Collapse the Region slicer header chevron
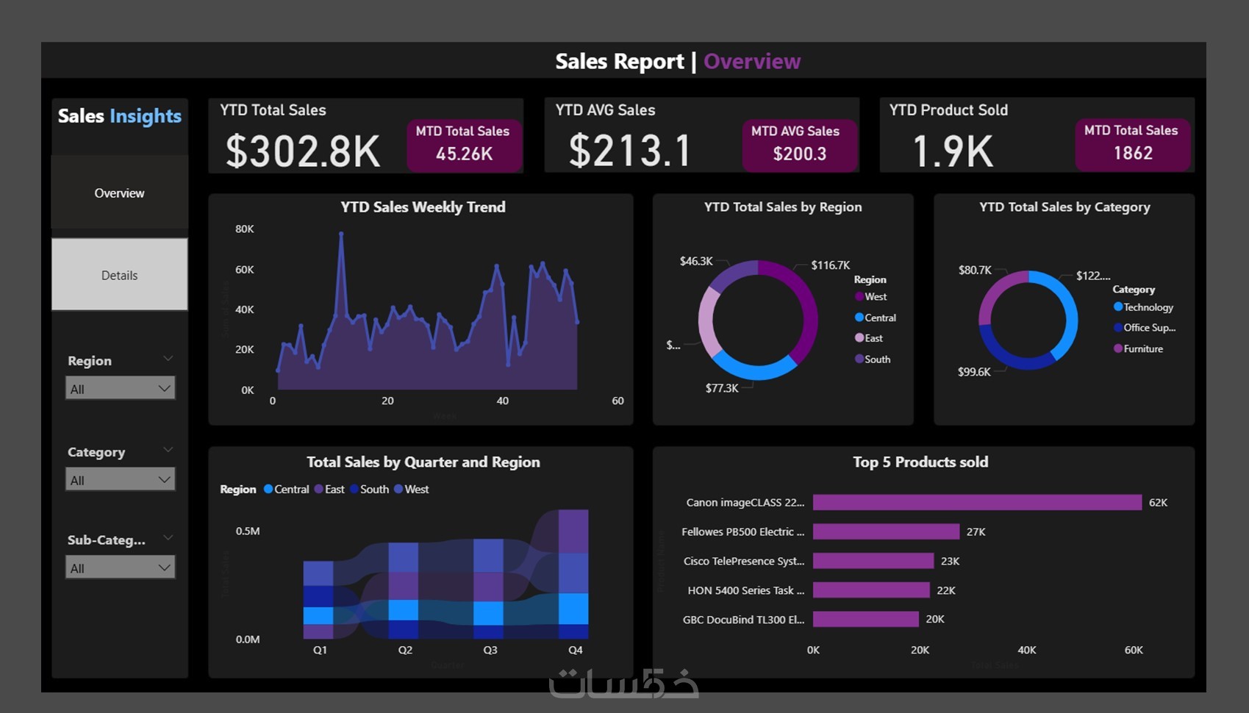The height and width of the screenshot is (713, 1249). pos(168,359)
